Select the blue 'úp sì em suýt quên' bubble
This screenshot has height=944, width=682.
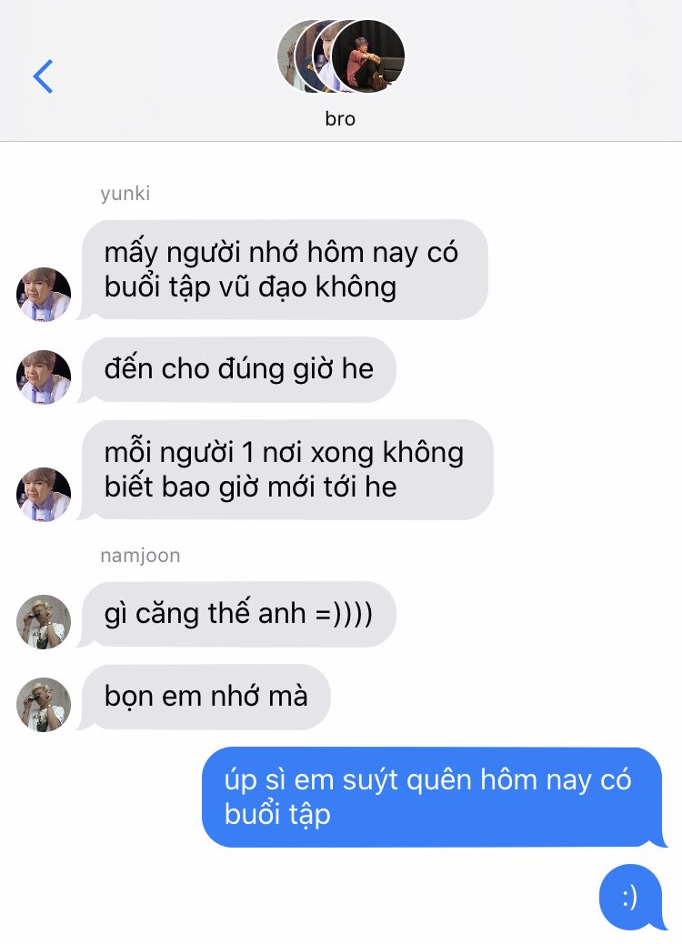click(434, 797)
